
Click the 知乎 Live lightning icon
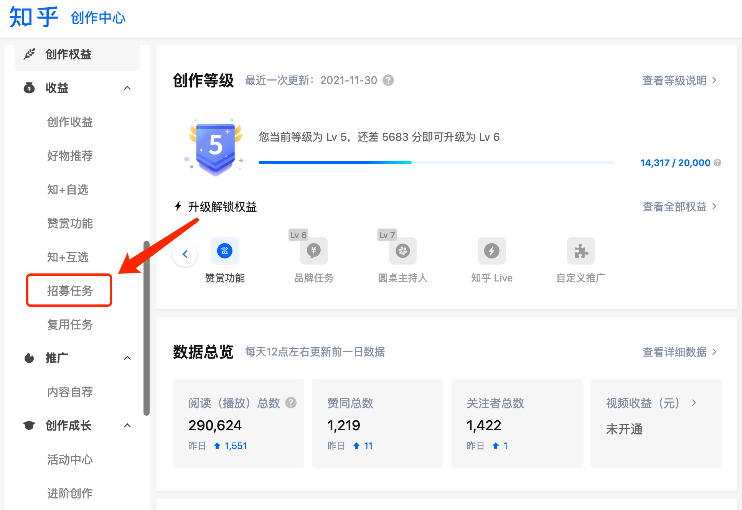(491, 251)
